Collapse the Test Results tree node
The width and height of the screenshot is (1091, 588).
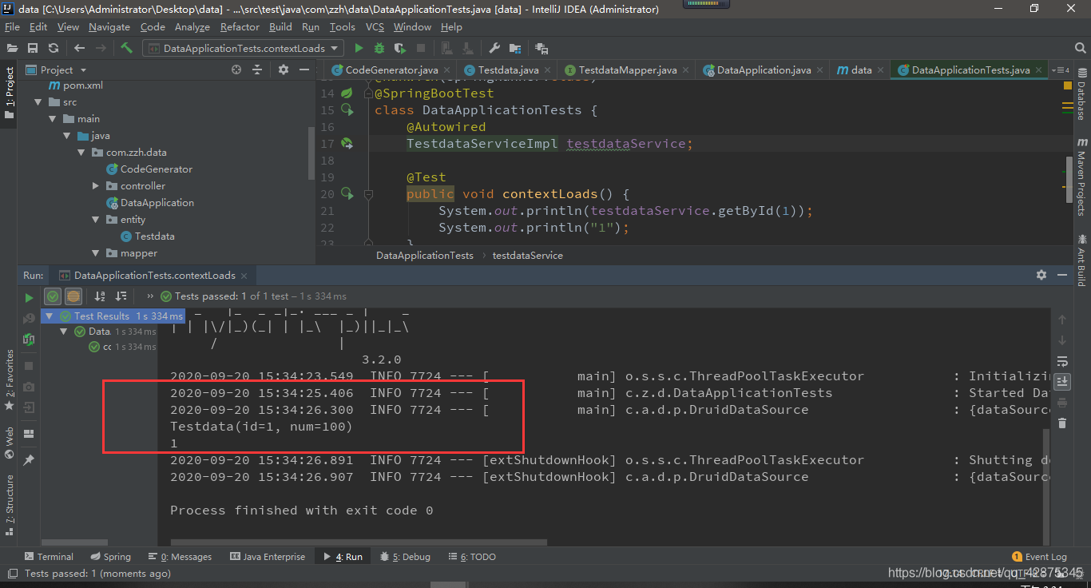pos(50,316)
